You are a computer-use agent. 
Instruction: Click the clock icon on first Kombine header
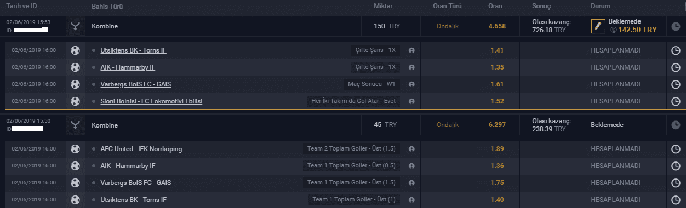point(676,26)
